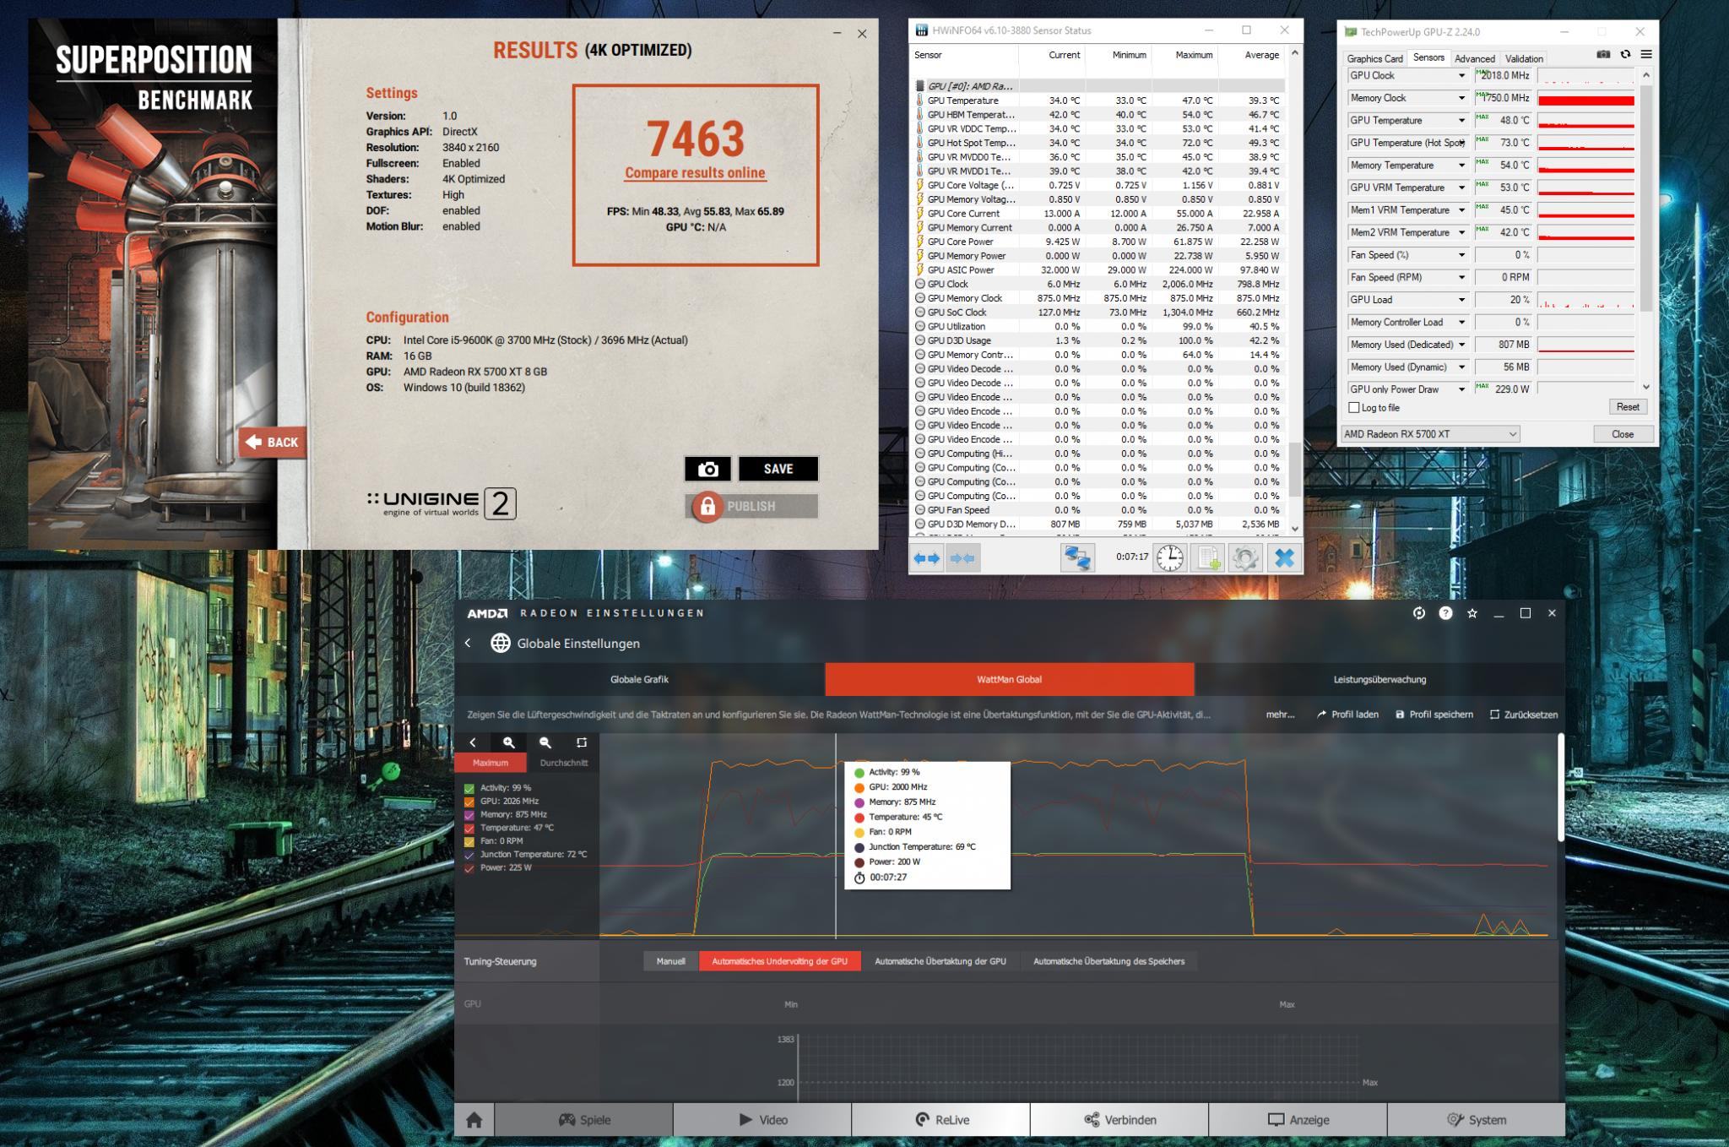Open HWiNFO sensor settings with the gear icon
The image size is (1729, 1147).
[1244, 557]
